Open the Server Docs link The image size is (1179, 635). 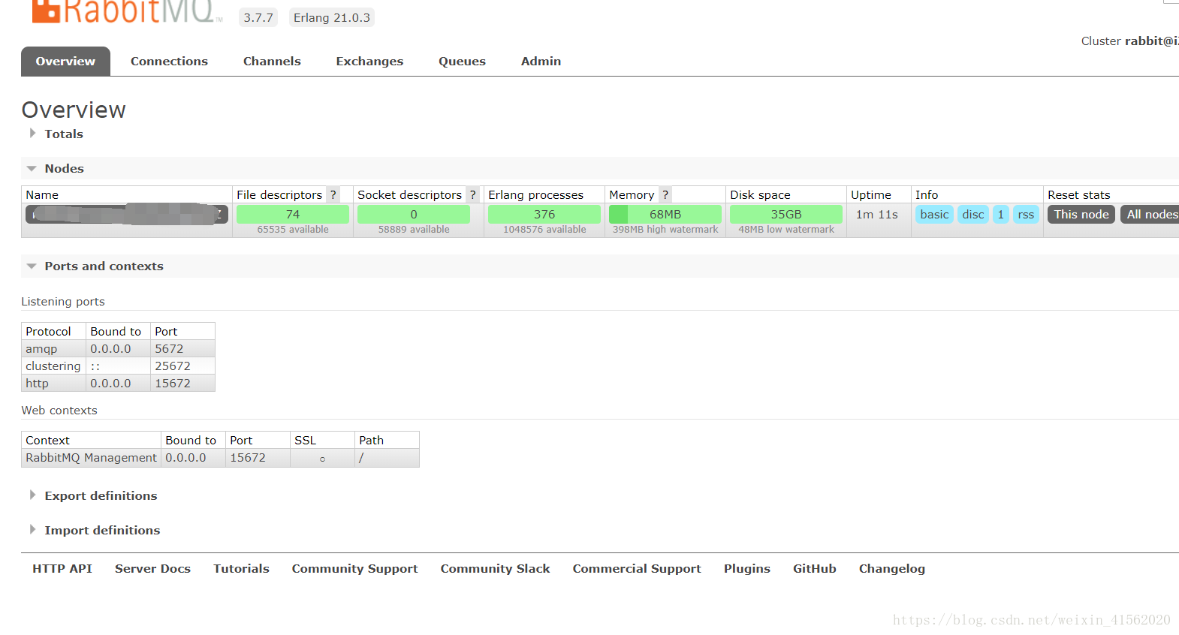[152, 568]
